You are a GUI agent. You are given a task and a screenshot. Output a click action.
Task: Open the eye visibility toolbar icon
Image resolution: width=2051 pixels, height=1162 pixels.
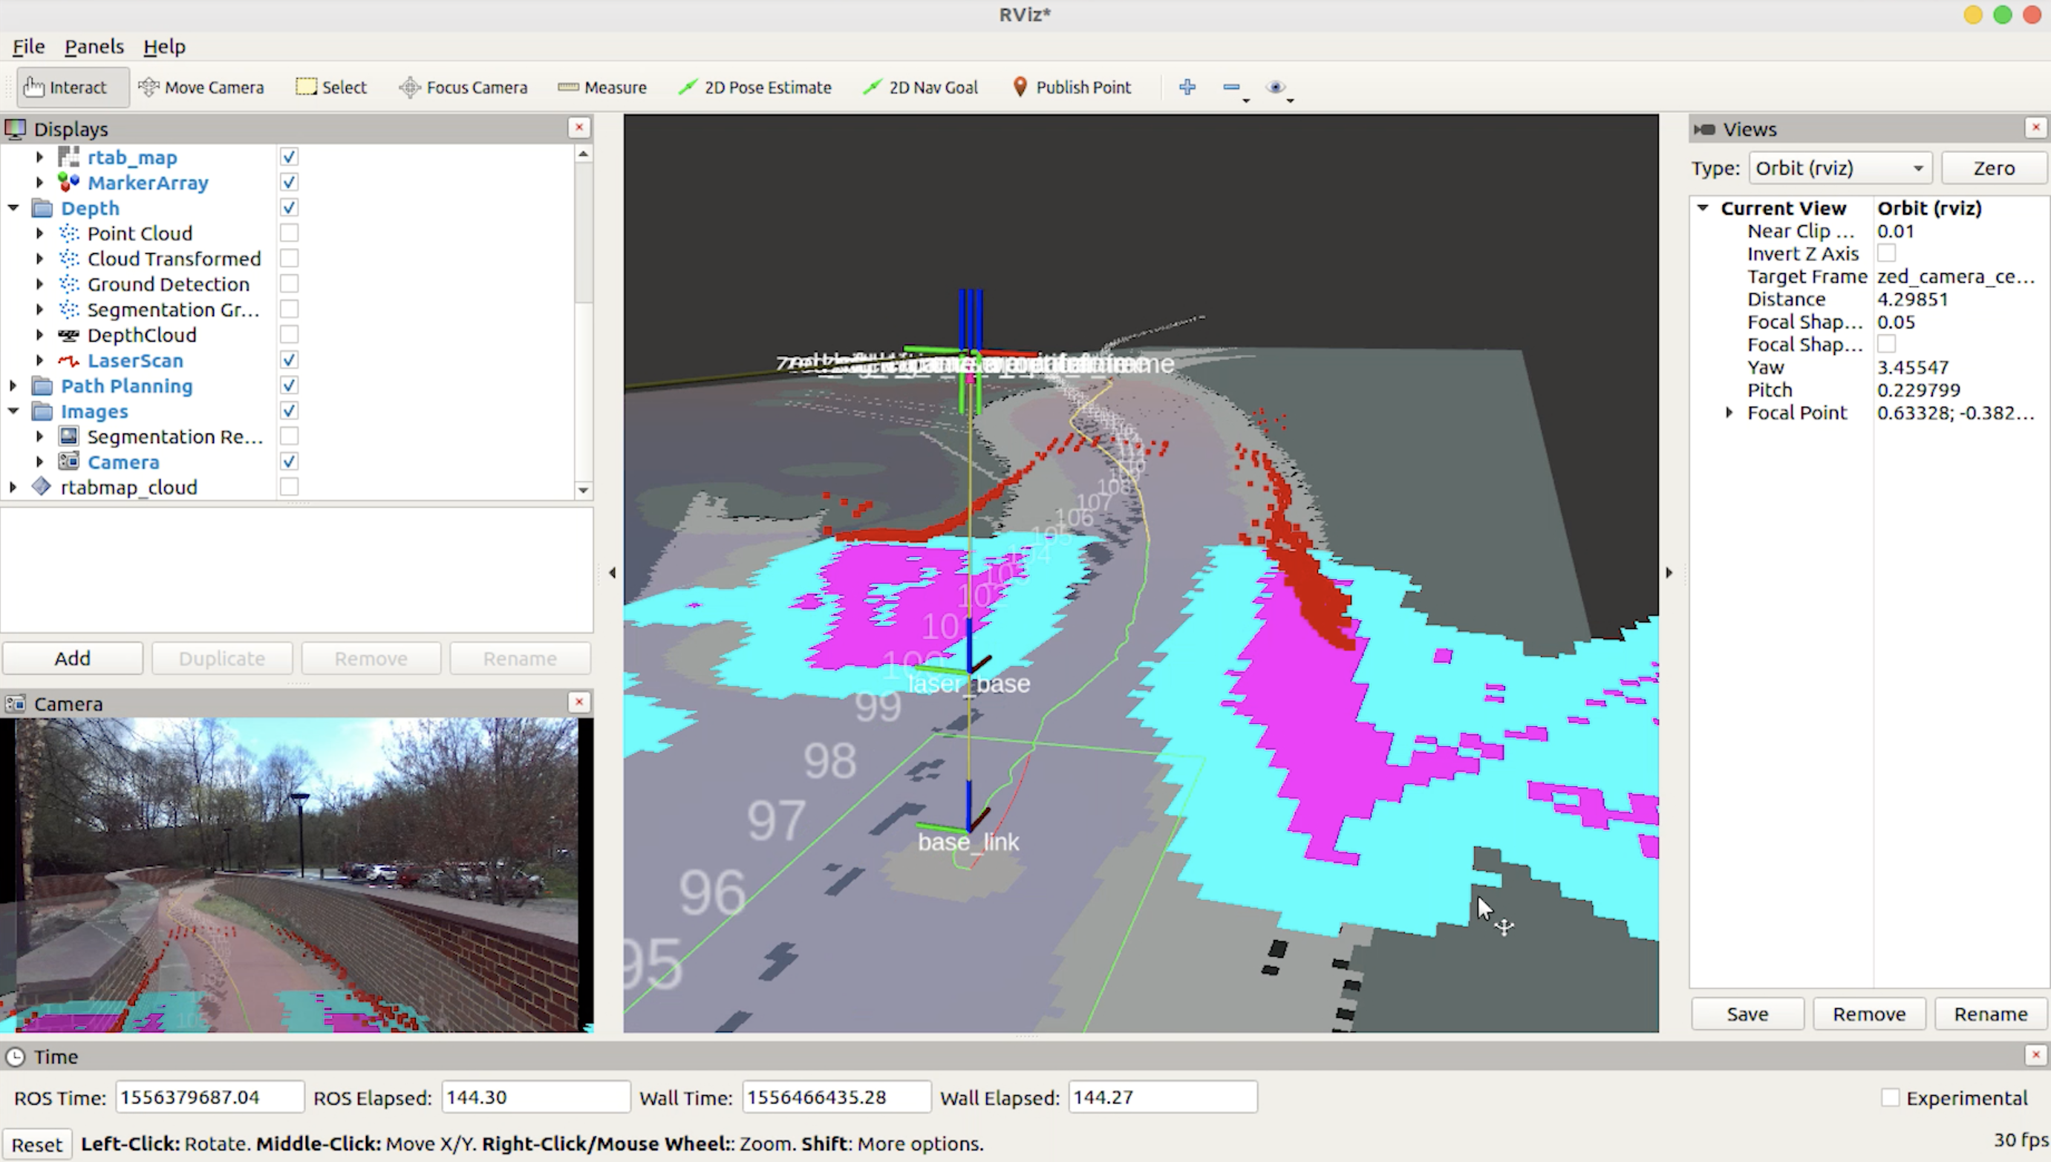pos(1275,87)
